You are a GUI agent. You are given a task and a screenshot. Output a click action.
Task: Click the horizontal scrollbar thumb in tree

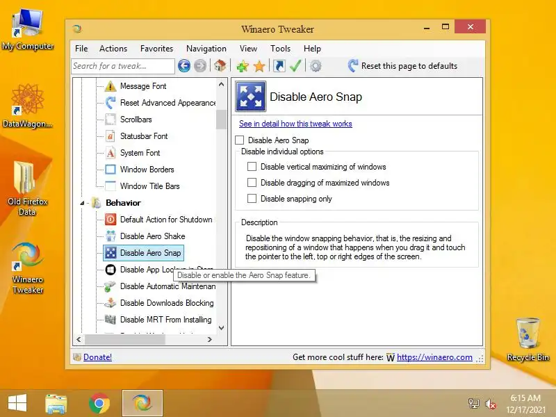pos(125,339)
